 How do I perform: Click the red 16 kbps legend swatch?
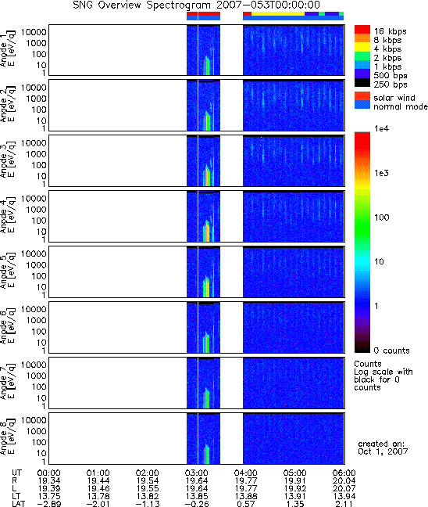(362, 30)
